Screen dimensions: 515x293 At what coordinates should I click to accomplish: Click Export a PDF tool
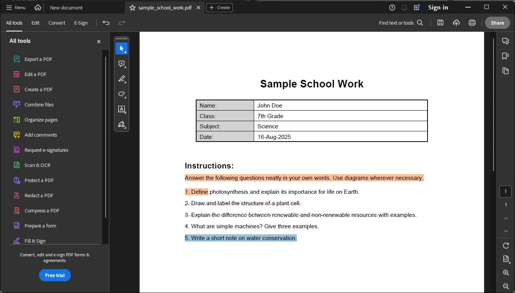tap(38, 59)
